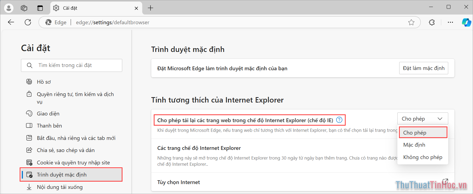
Task: Click the Tìm kiếm trong cài đặt search box
Action: [72, 65]
